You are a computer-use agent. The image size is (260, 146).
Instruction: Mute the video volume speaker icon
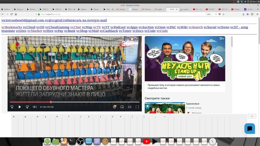35,107
